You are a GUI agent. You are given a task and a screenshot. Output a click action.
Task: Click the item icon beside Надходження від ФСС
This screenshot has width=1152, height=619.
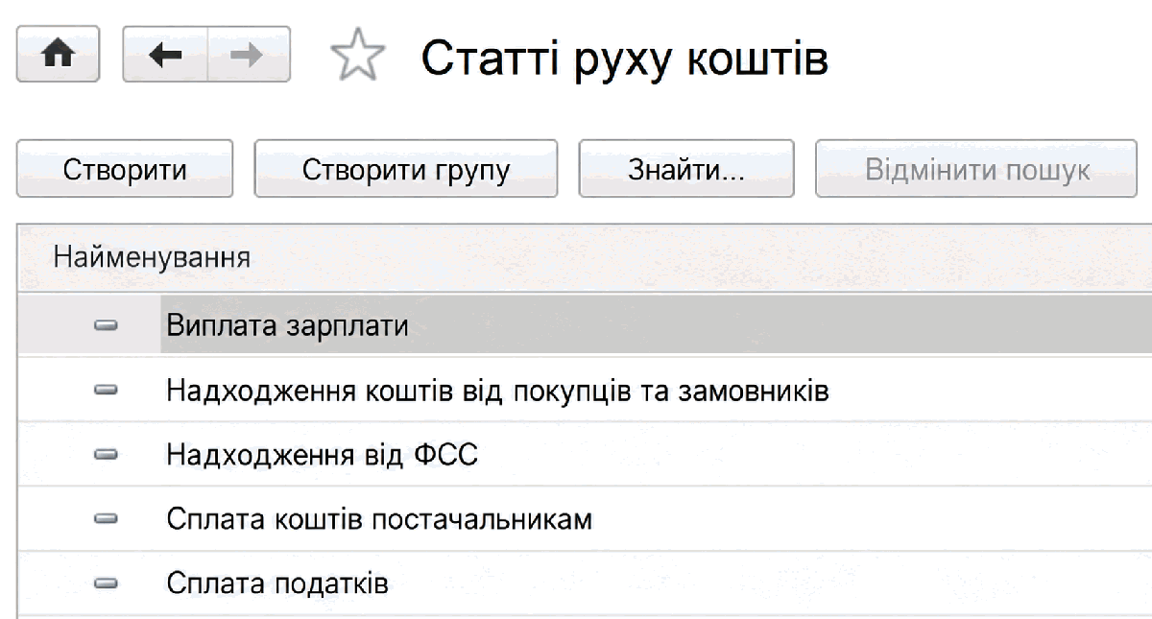(x=105, y=455)
